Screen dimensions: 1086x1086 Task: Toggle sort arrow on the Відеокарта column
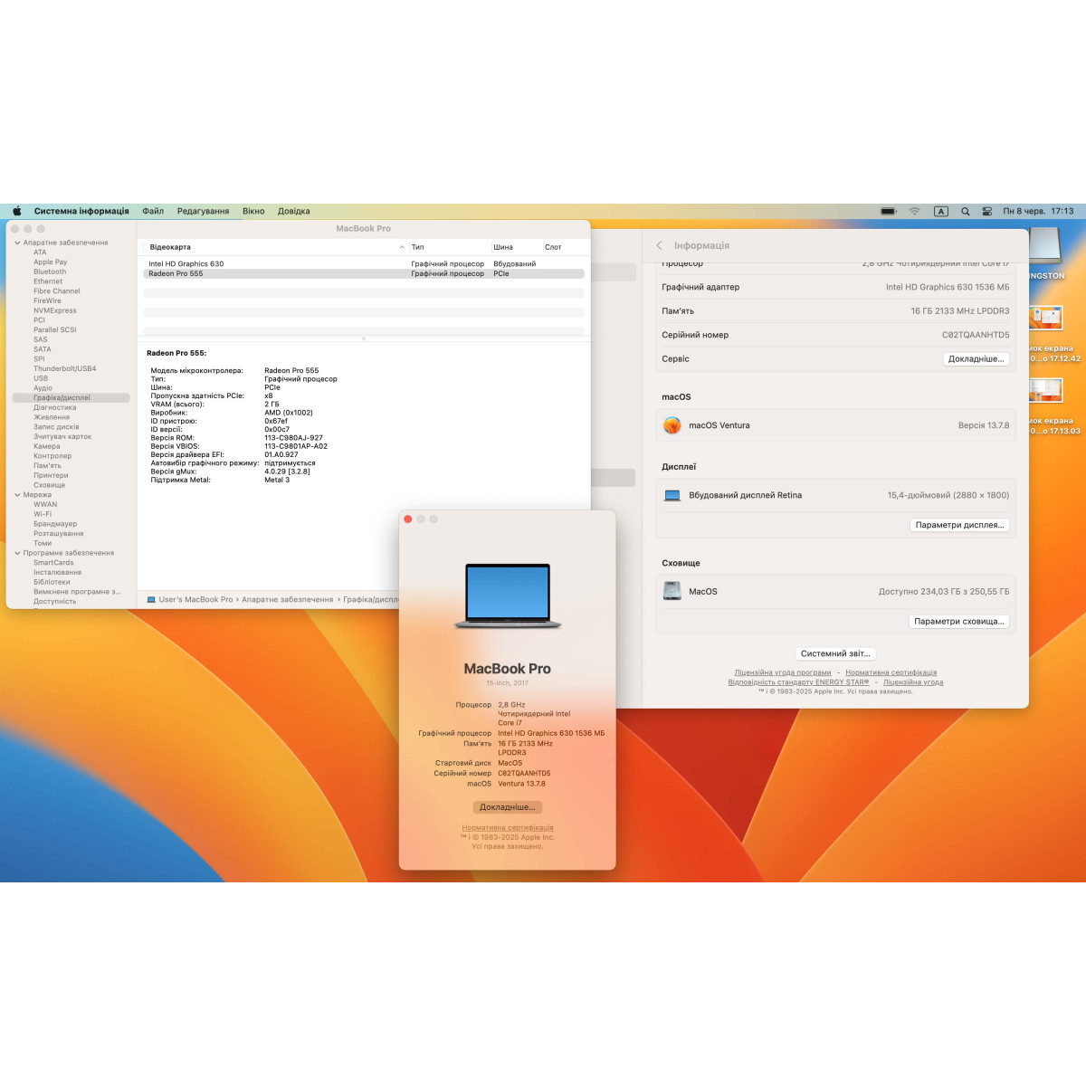tap(402, 247)
